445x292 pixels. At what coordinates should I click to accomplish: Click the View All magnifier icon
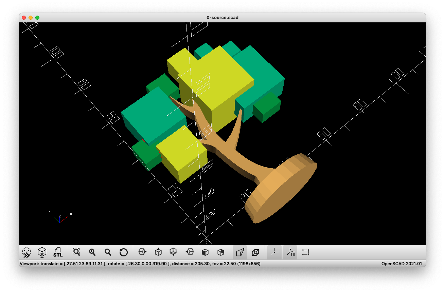pyautogui.click(x=76, y=252)
